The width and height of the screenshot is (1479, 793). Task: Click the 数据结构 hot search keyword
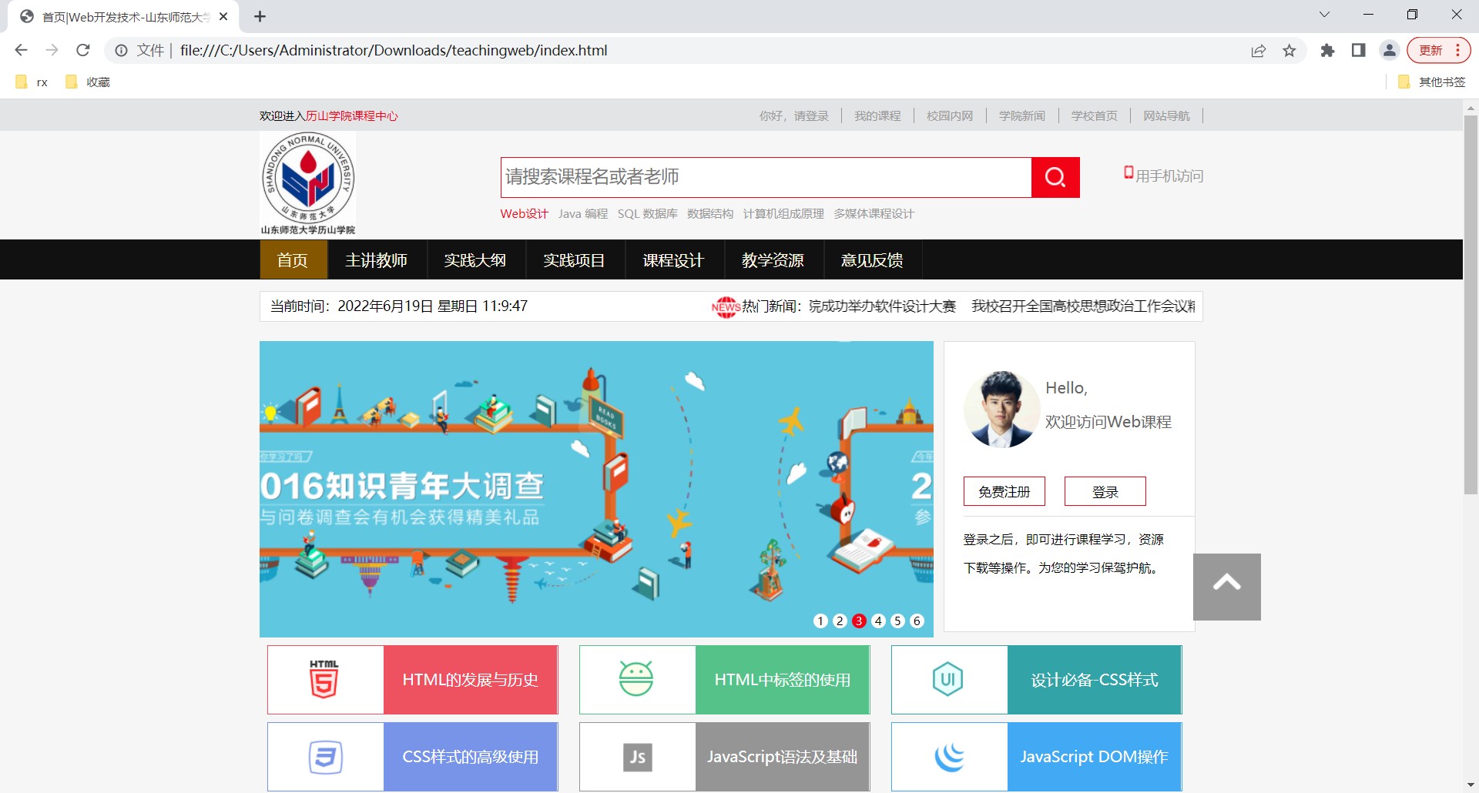(710, 214)
